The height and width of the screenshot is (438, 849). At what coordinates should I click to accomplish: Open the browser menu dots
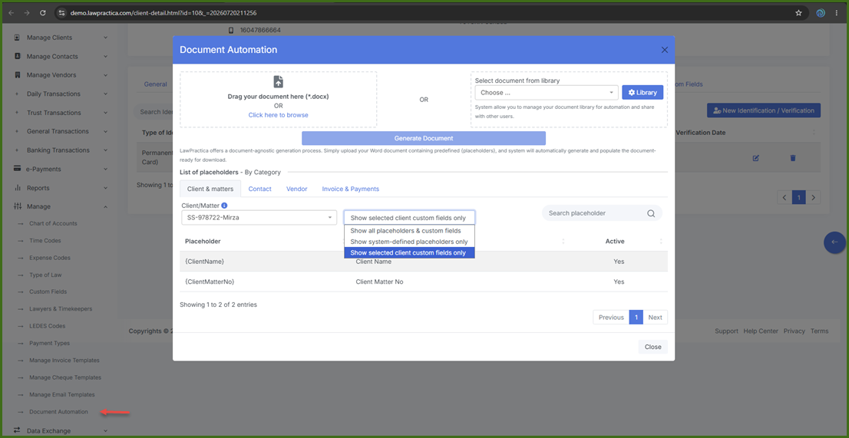[837, 12]
